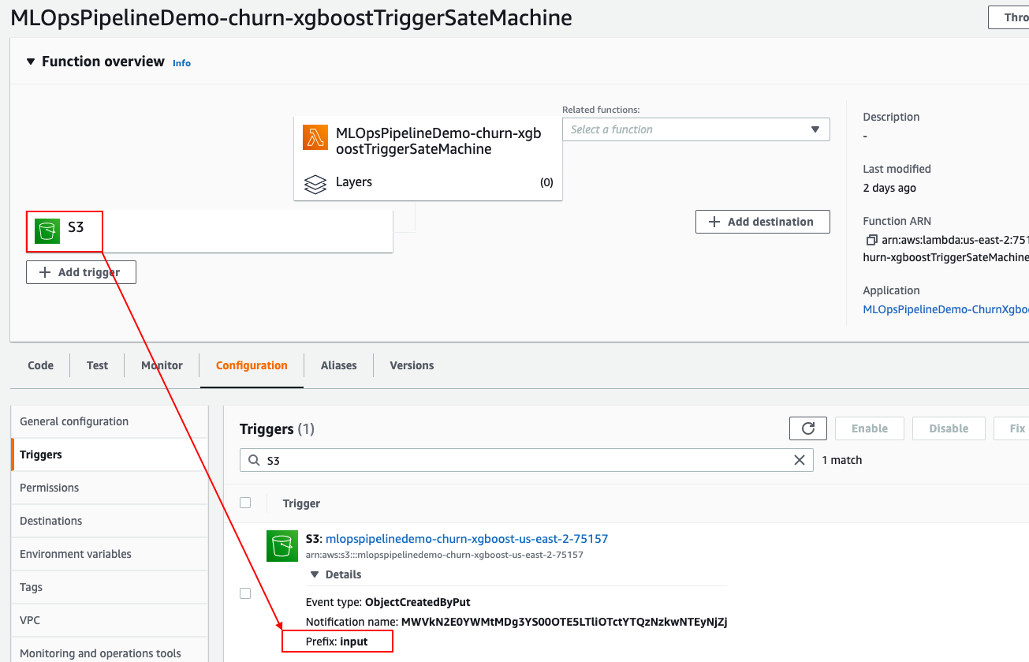Click the ObjectCreatedByPut event type text
1029x662 pixels.
point(417,602)
